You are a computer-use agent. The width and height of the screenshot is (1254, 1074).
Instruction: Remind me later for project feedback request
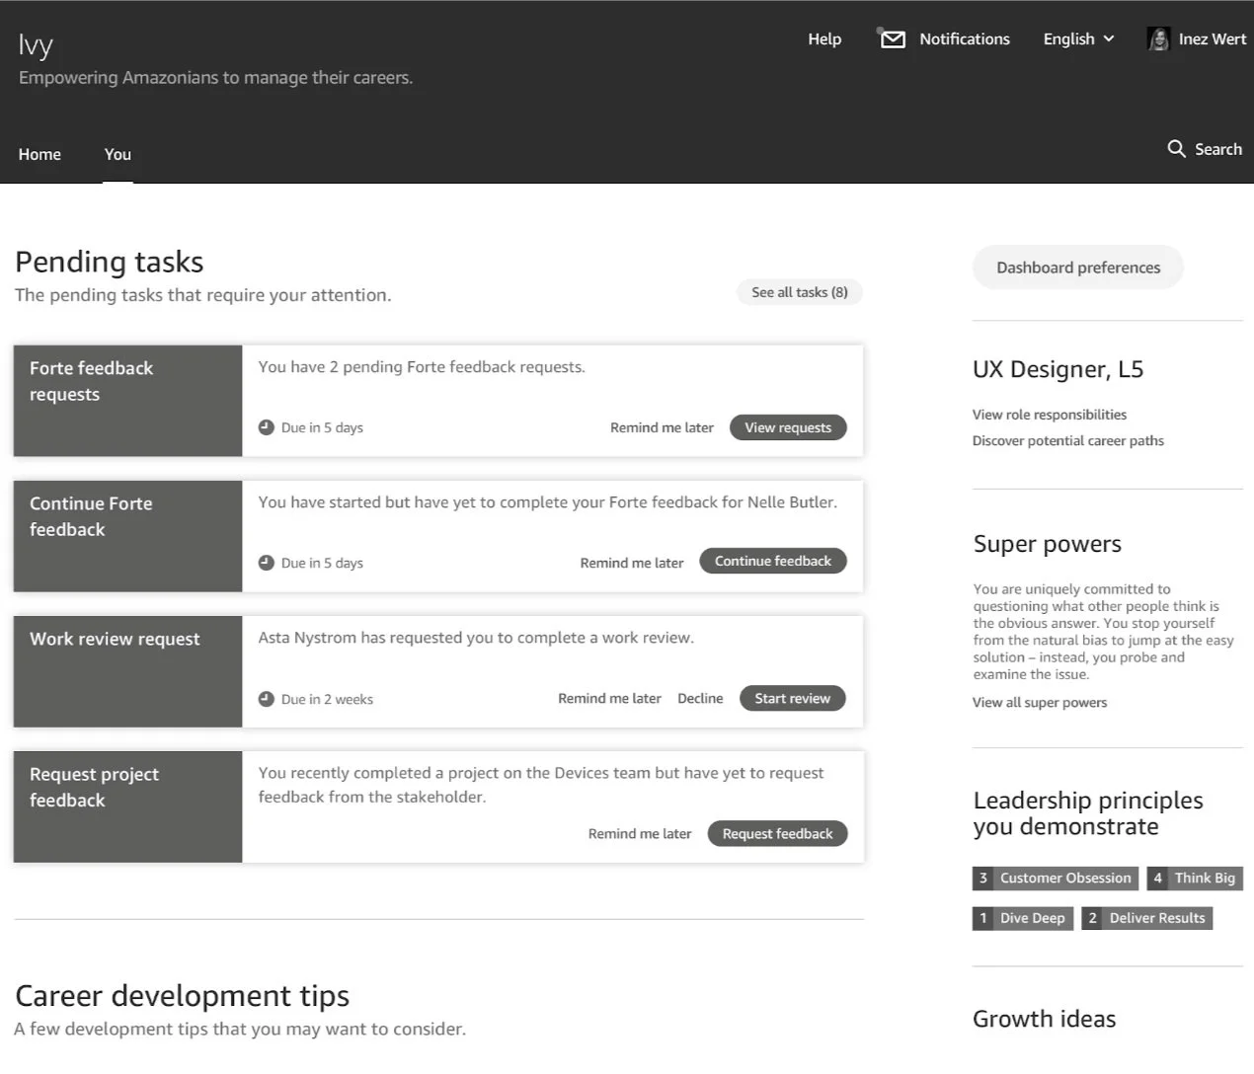(x=640, y=834)
